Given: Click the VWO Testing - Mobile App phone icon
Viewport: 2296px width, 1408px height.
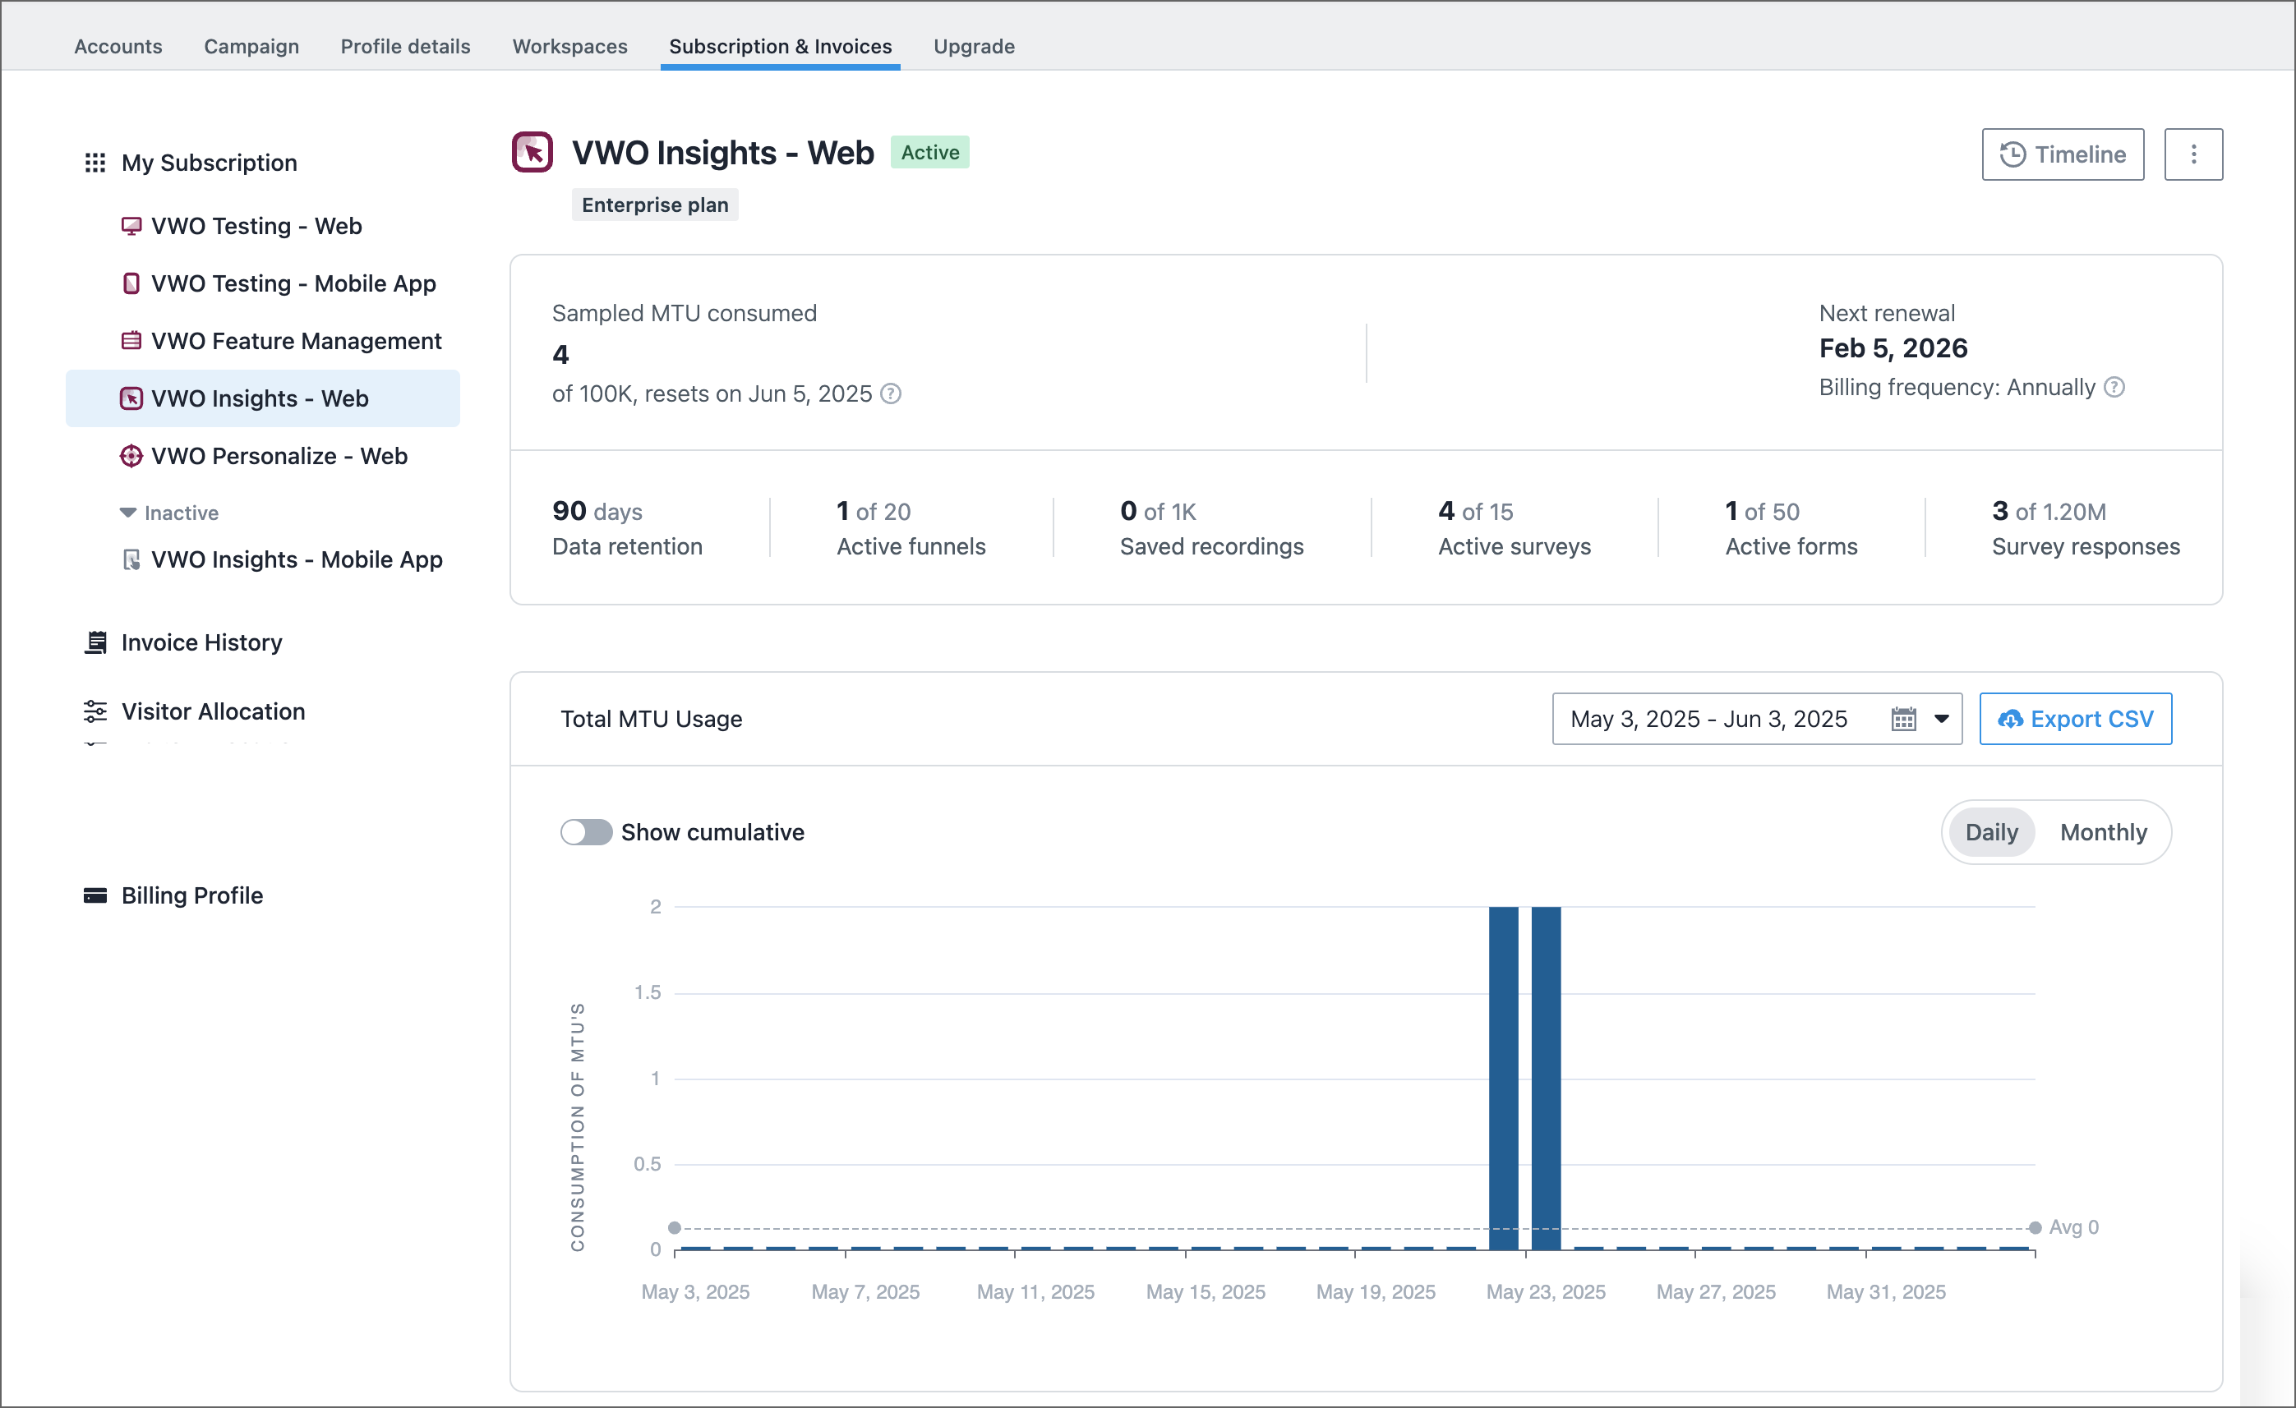Looking at the screenshot, I should pyautogui.click(x=131, y=283).
